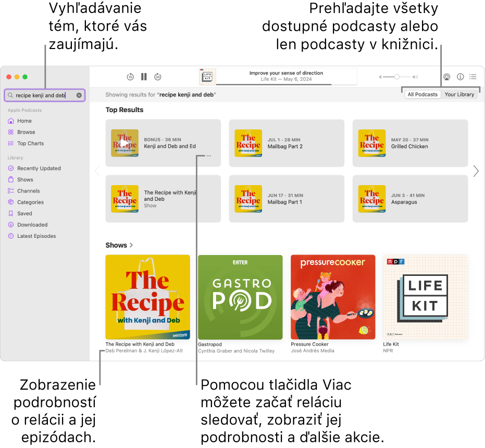Open Mailbag Part 1 episode
This screenshot has width=485, height=448.
click(287, 199)
